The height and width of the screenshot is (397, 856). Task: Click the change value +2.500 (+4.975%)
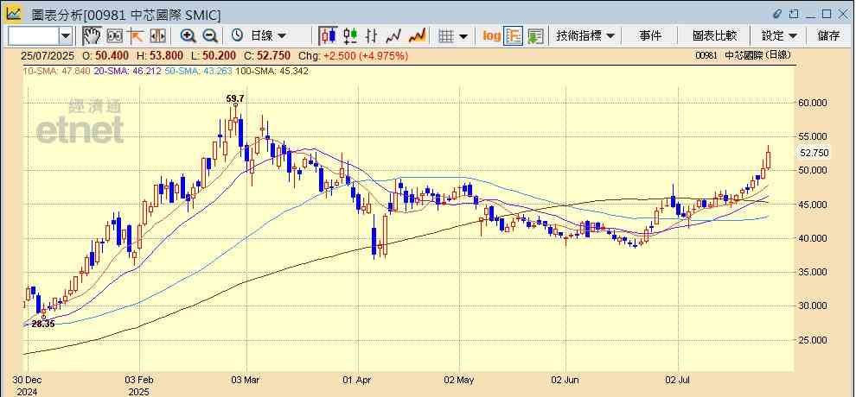point(365,55)
